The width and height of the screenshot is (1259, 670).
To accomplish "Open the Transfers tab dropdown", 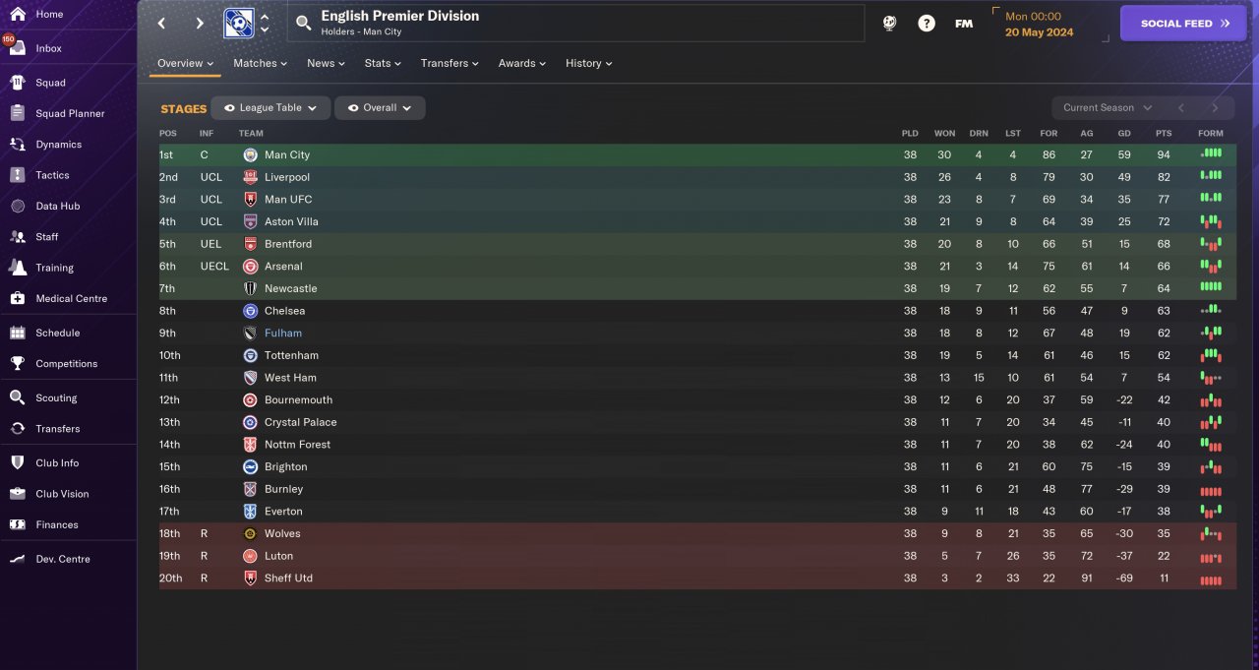I will (450, 63).
